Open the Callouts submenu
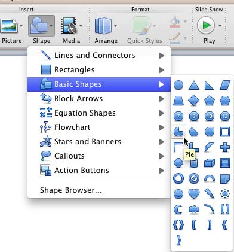 tap(99, 156)
